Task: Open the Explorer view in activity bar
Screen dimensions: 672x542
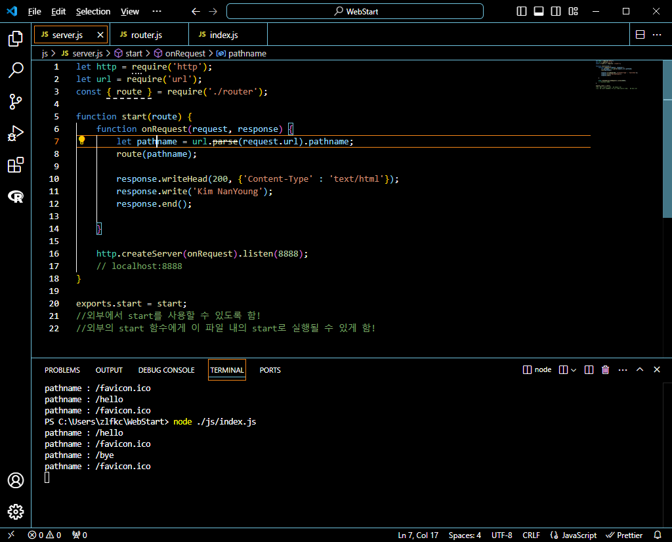Action: tap(16, 39)
